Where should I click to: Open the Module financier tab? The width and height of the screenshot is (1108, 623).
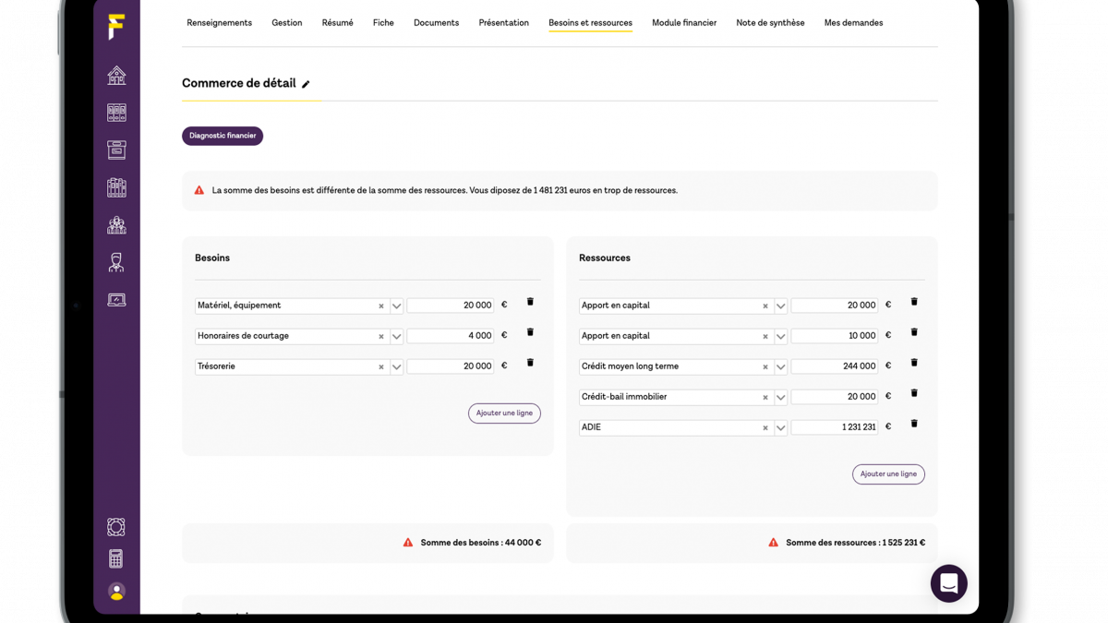point(684,23)
